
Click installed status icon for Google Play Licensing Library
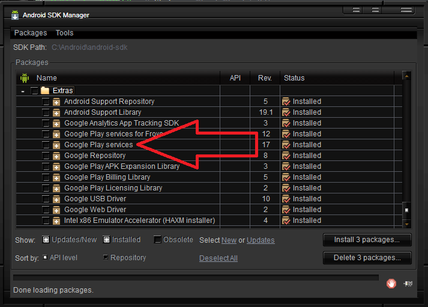tap(286, 188)
